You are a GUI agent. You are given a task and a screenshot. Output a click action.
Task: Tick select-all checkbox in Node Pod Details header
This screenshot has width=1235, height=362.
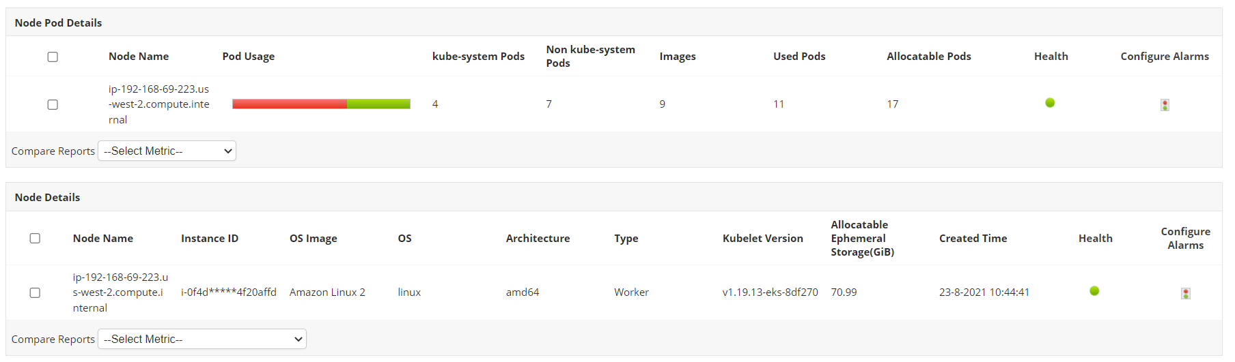point(53,57)
